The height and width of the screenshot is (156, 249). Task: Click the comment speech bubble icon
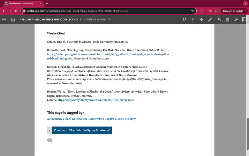(49, 140)
